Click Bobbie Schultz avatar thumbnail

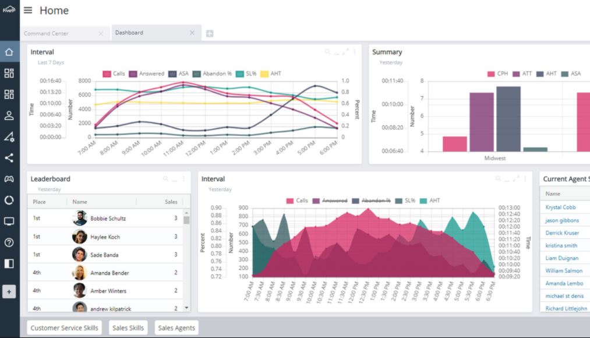tap(79, 219)
